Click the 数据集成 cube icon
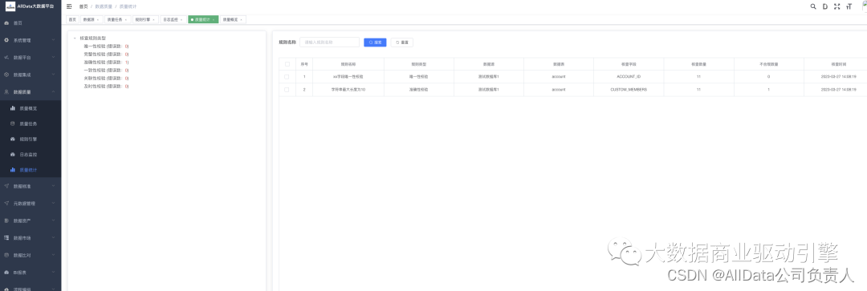Image resolution: width=867 pixels, height=291 pixels. coord(6,75)
